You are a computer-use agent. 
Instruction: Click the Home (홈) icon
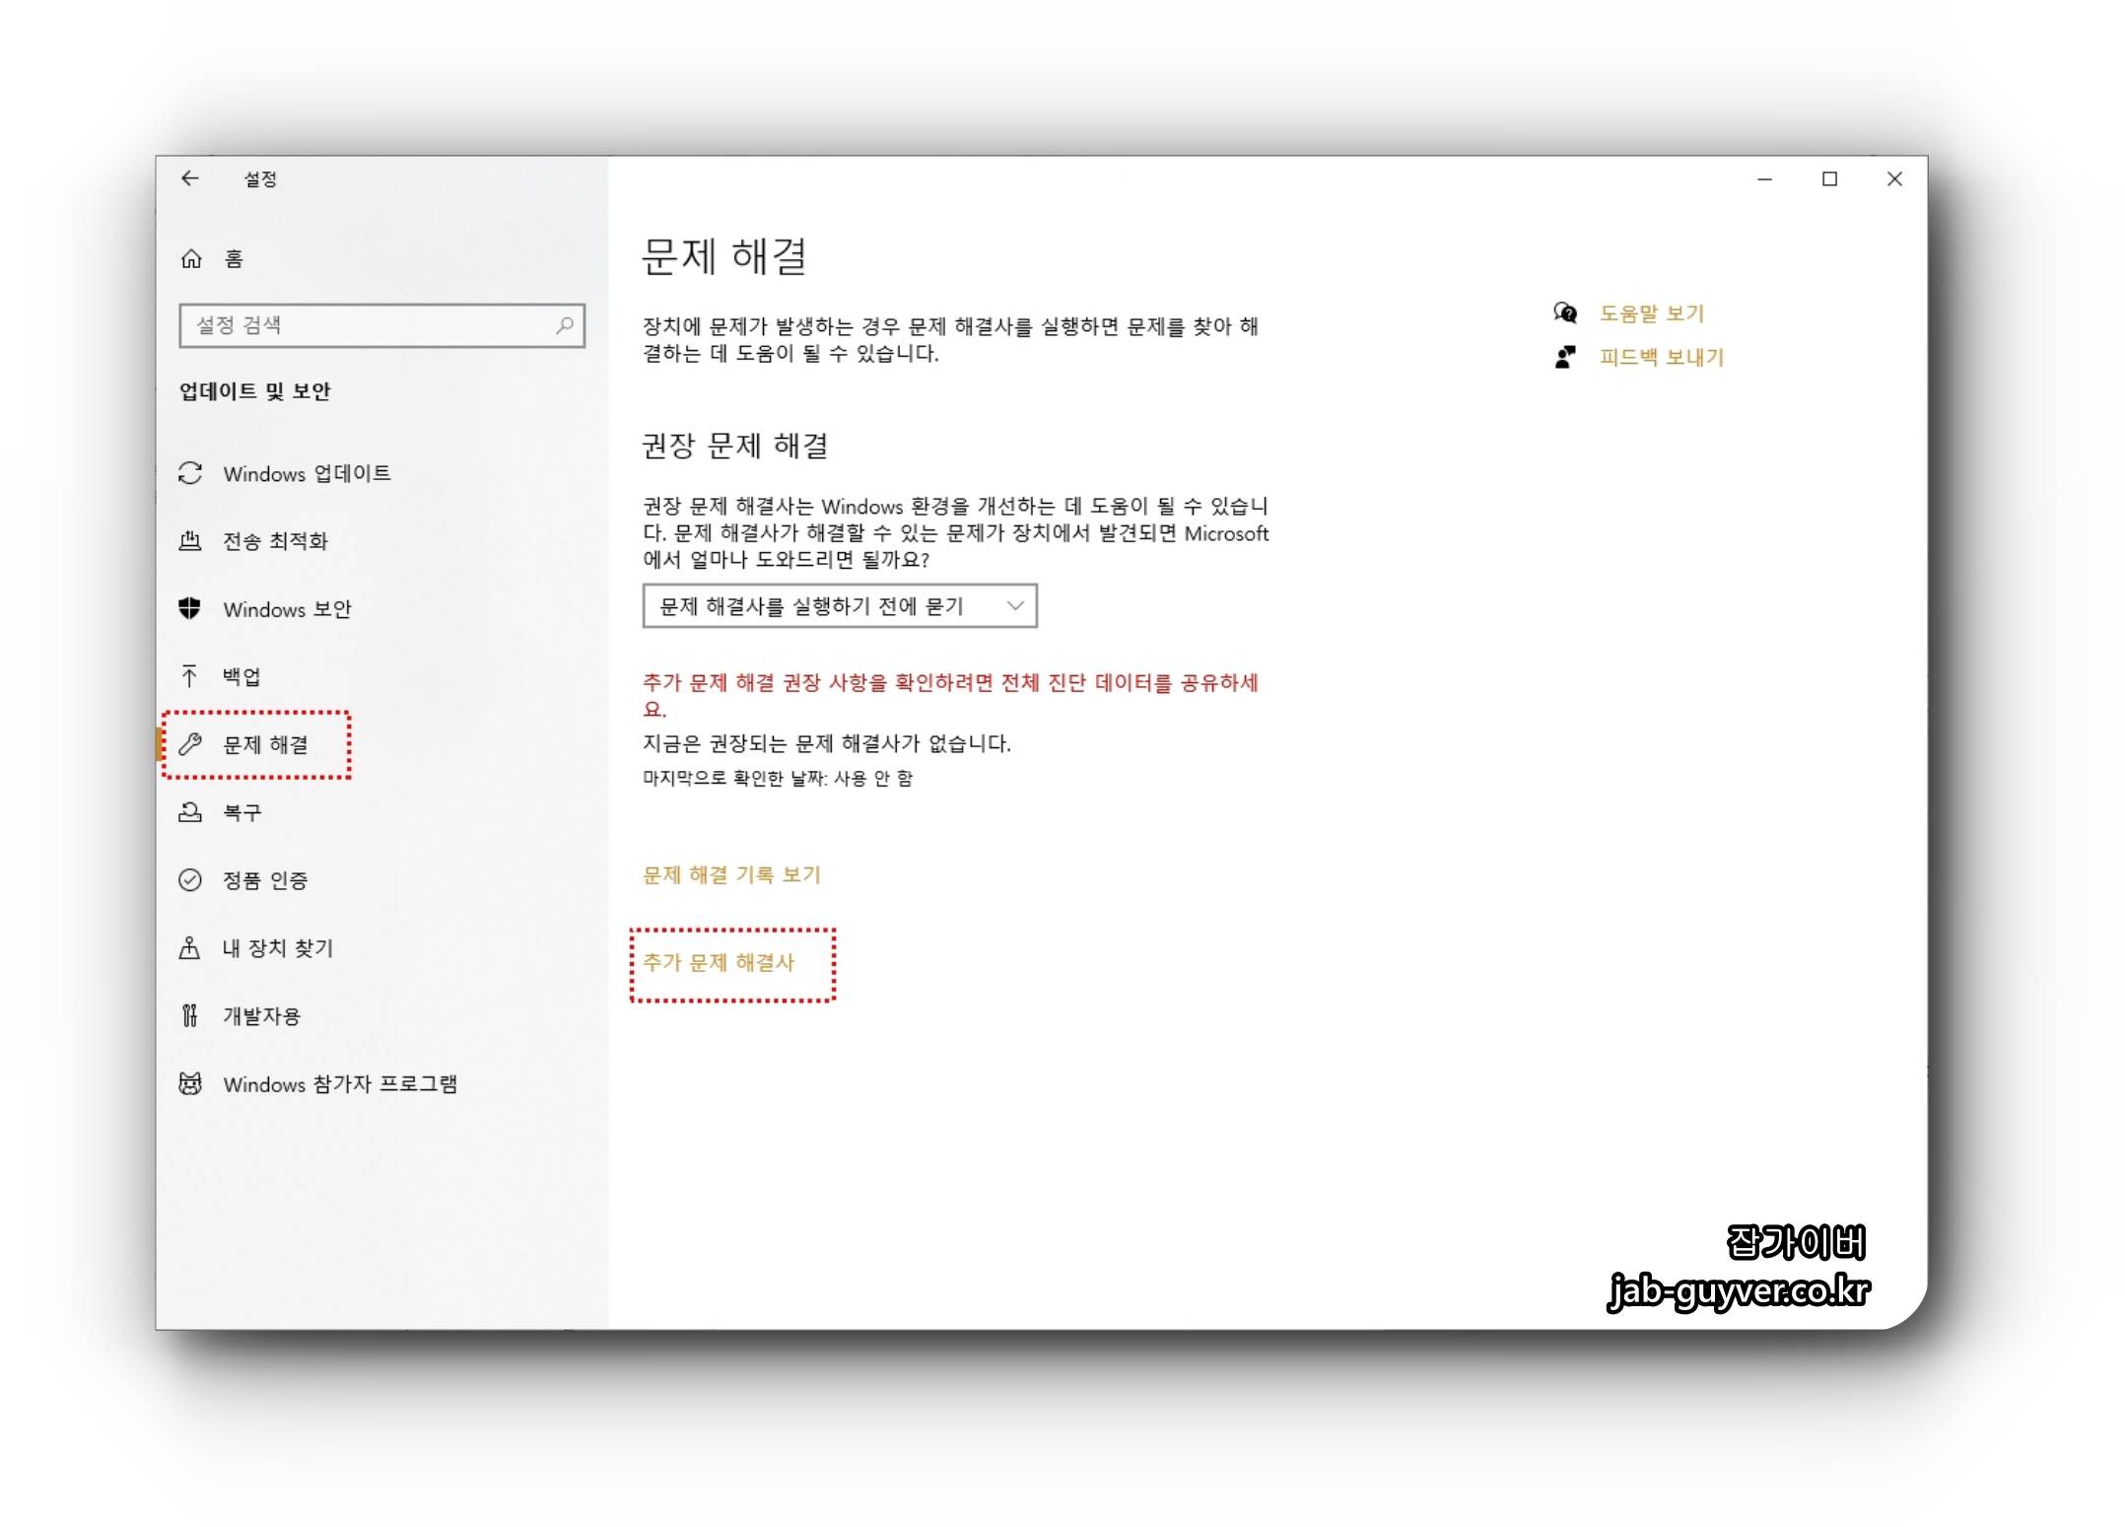click(191, 259)
